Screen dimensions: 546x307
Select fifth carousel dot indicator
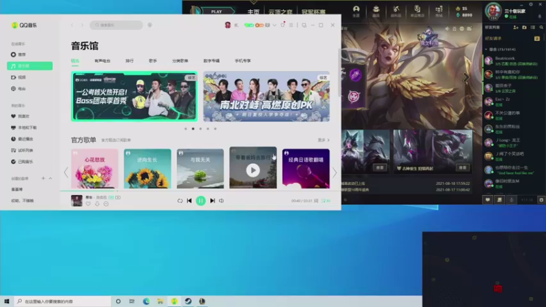pos(215,129)
